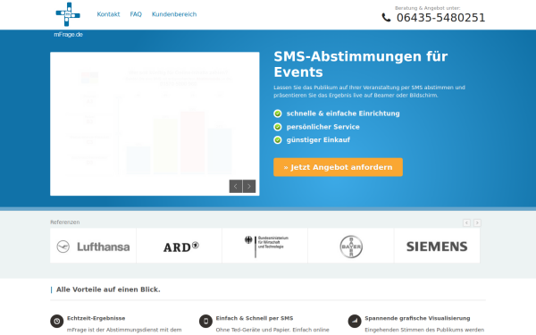Show previous slide in the chart slideshow
536x335 pixels.
click(x=236, y=187)
